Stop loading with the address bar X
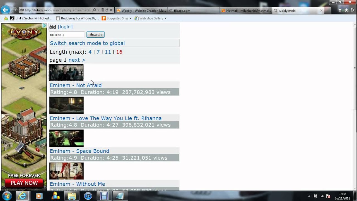The image size is (357, 201). (111, 10)
